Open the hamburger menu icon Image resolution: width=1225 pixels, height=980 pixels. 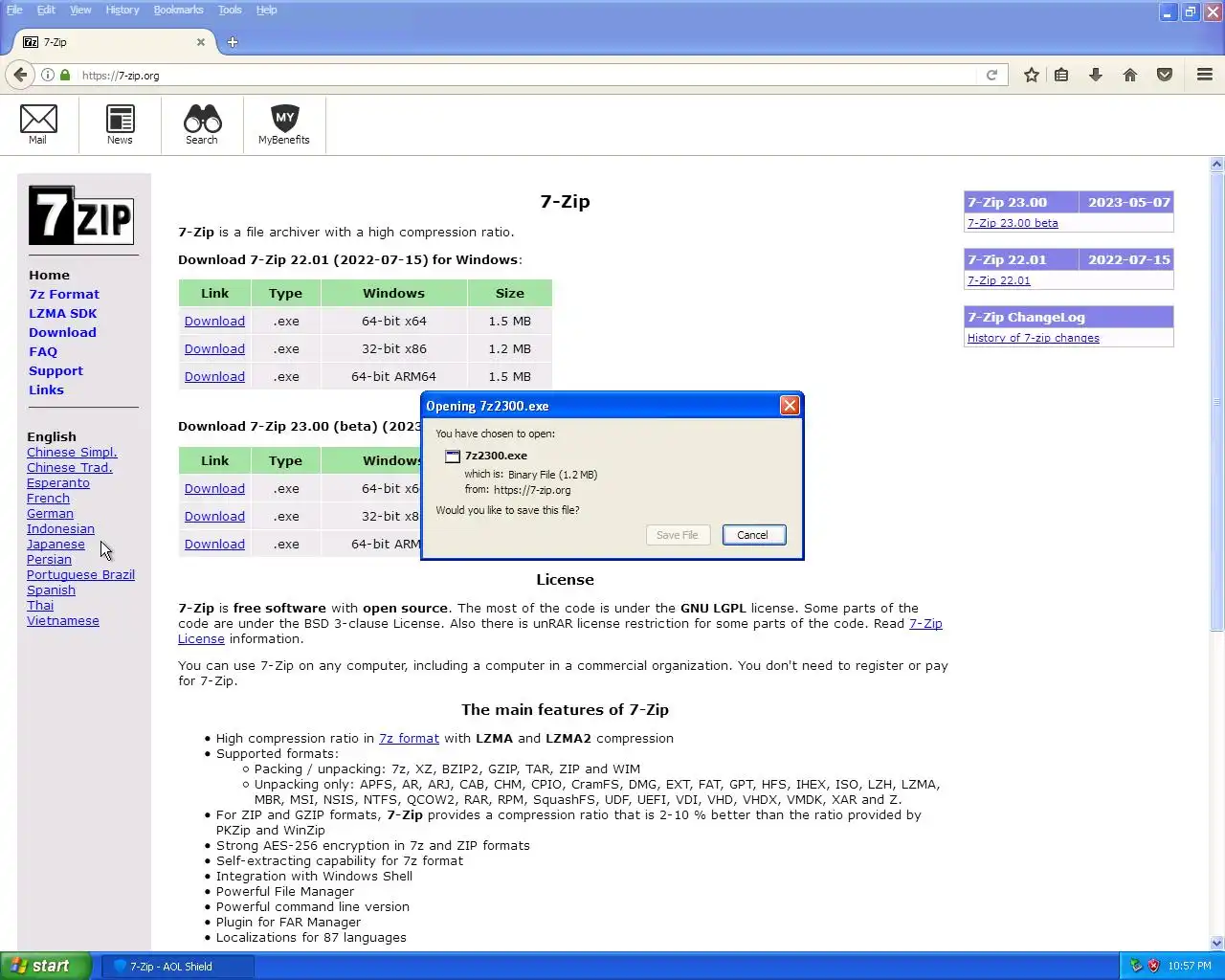1205,75
